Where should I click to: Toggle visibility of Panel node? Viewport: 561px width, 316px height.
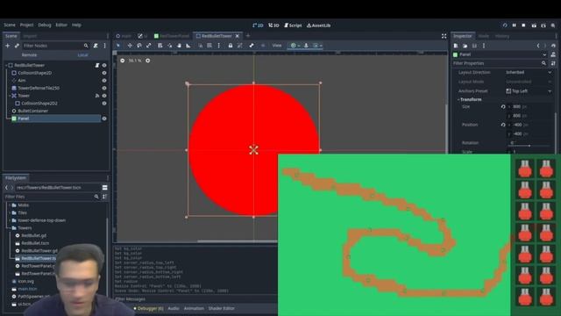104,118
